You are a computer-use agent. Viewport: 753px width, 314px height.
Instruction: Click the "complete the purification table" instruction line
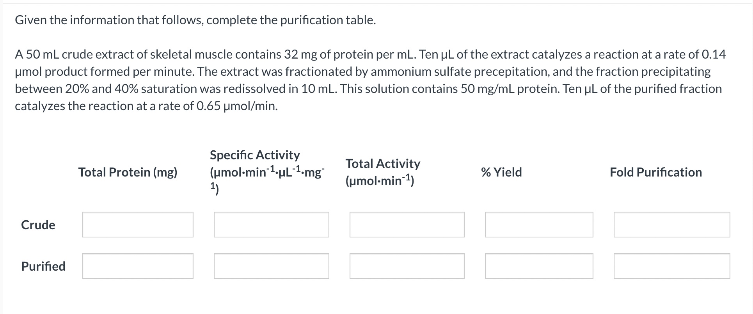195,20
